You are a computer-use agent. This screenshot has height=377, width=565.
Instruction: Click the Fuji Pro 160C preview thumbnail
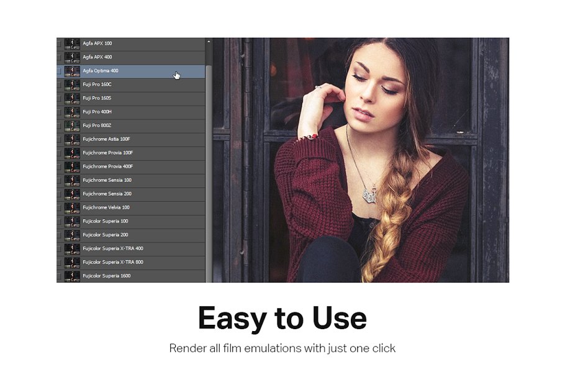72,84
